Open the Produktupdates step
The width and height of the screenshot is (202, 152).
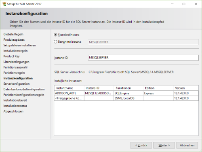click(x=14, y=40)
